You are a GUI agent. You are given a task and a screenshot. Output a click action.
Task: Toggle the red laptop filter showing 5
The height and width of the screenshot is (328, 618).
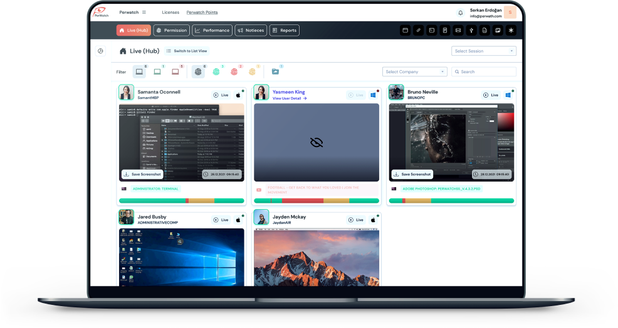click(x=175, y=72)
